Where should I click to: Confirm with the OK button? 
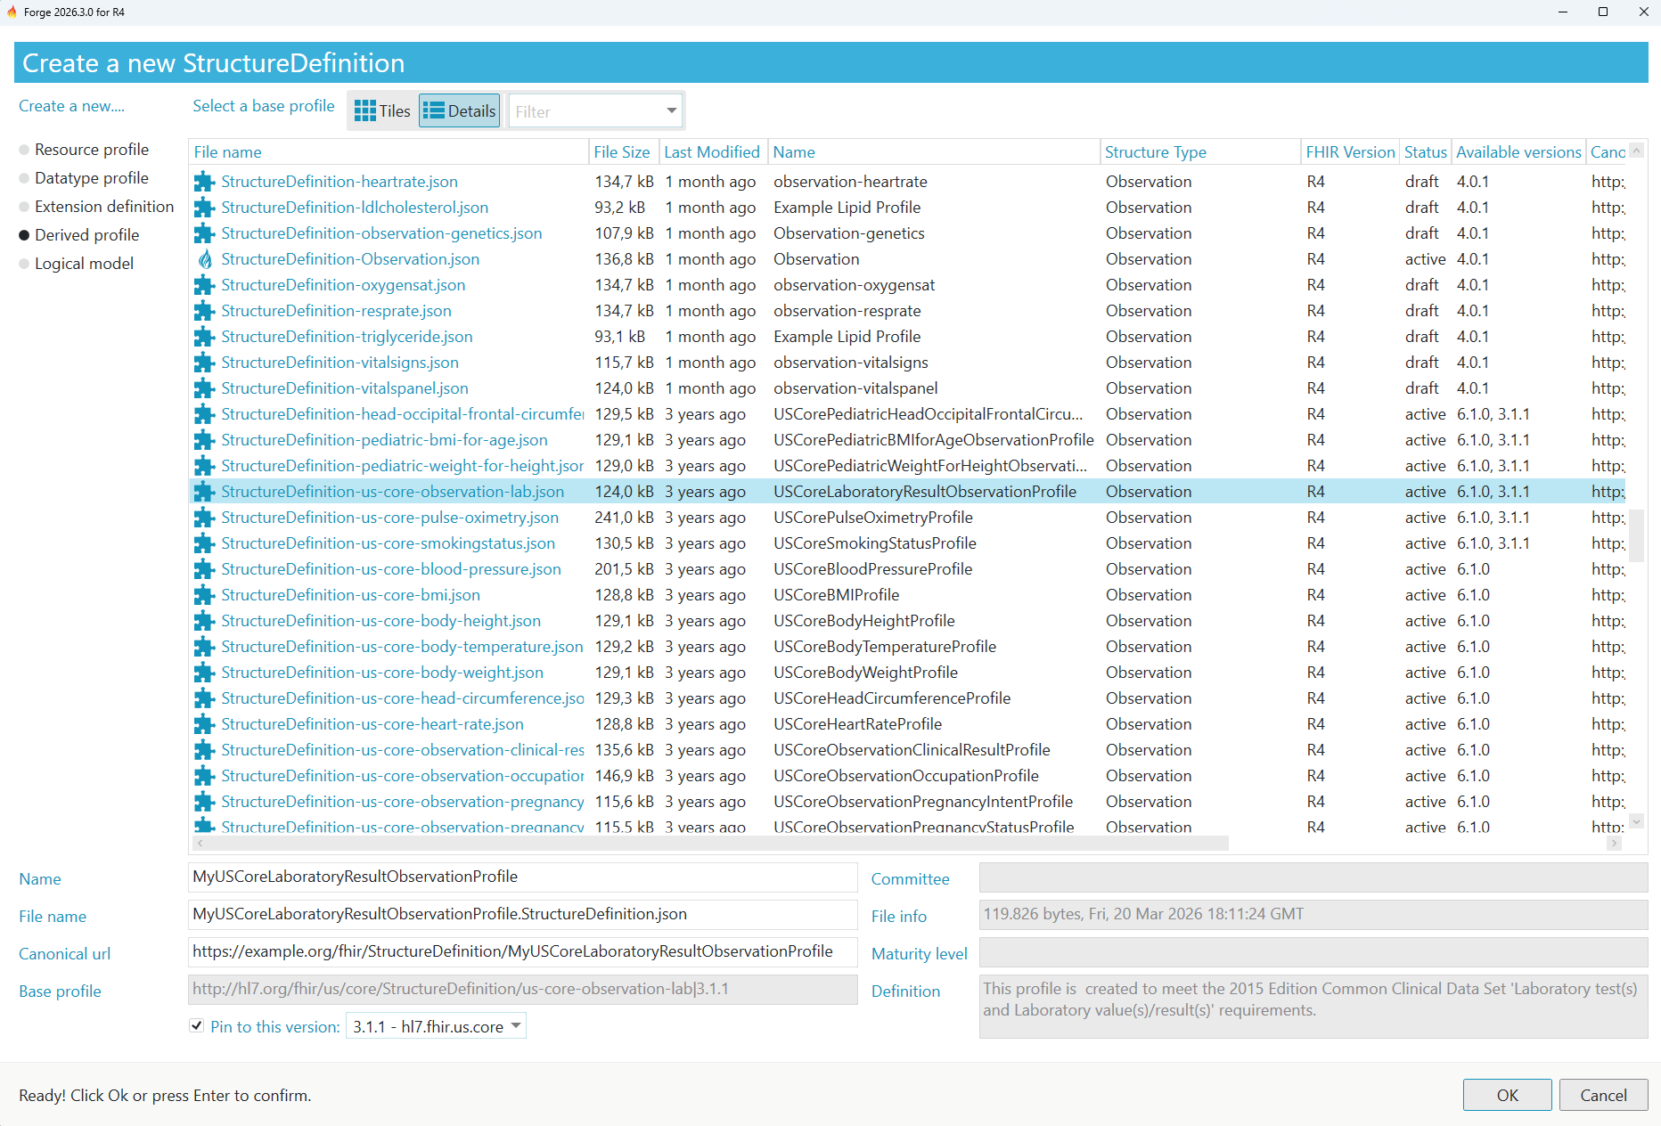coord(1507,1095)
